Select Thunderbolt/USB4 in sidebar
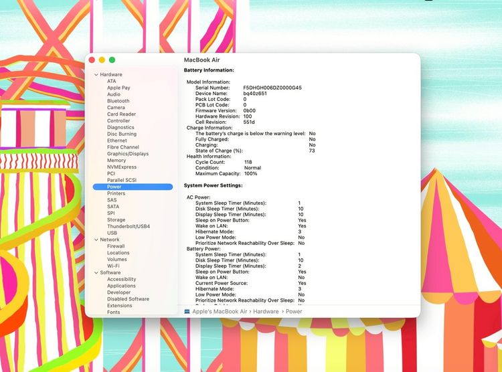 coord(129,226)
